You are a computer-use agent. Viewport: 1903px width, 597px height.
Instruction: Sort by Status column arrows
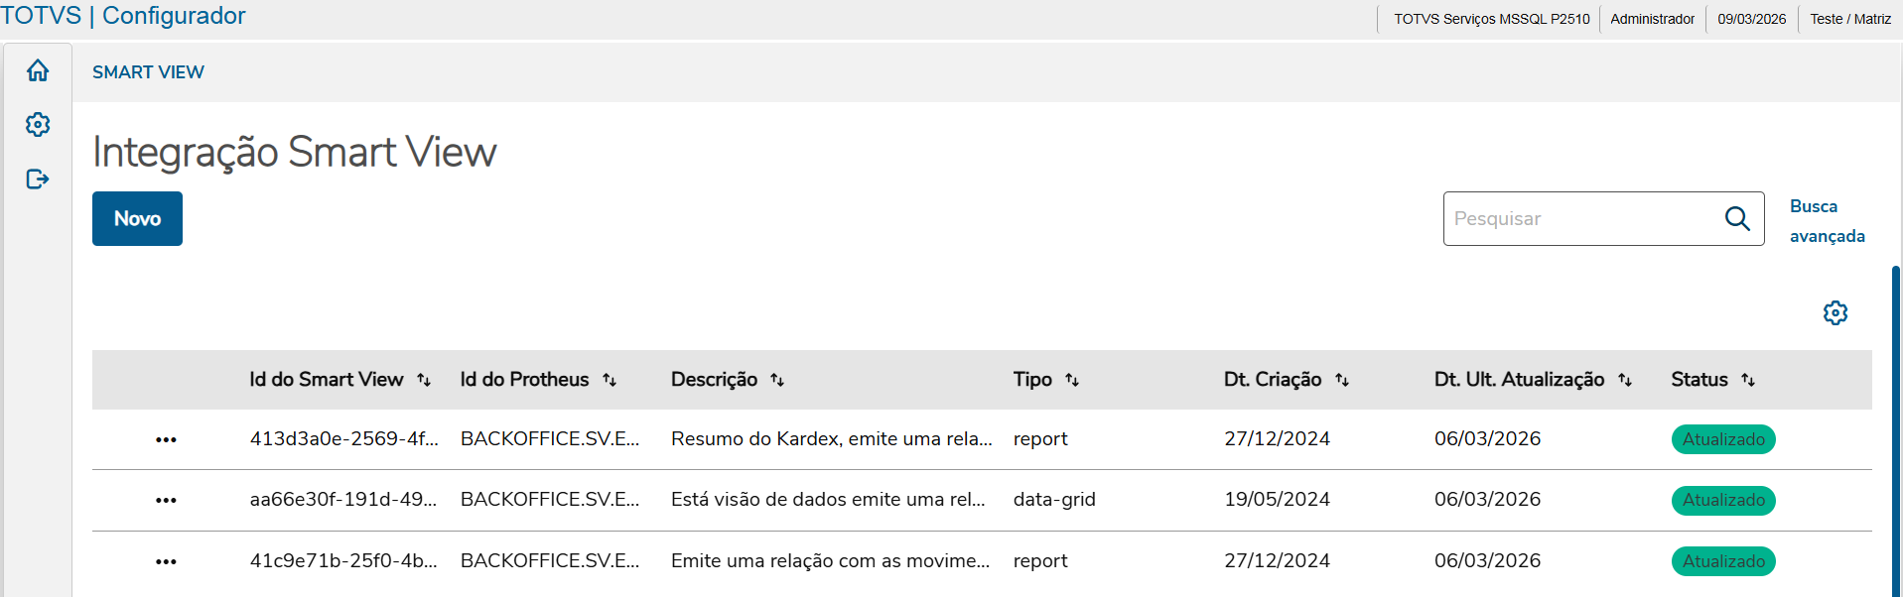click(1748, 380)
